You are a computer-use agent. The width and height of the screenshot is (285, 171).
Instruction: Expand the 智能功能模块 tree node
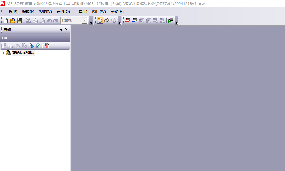point(2,53)
